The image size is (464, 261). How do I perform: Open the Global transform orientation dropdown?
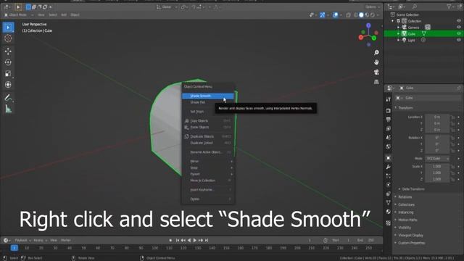167,7
